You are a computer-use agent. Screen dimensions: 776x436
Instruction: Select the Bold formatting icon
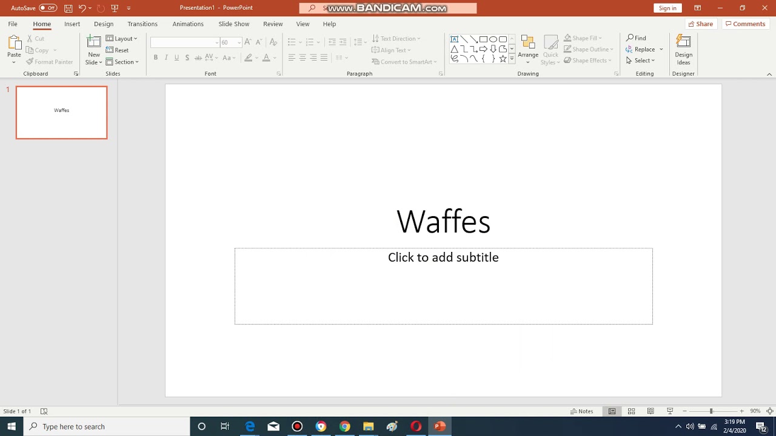tap(156, 58)
